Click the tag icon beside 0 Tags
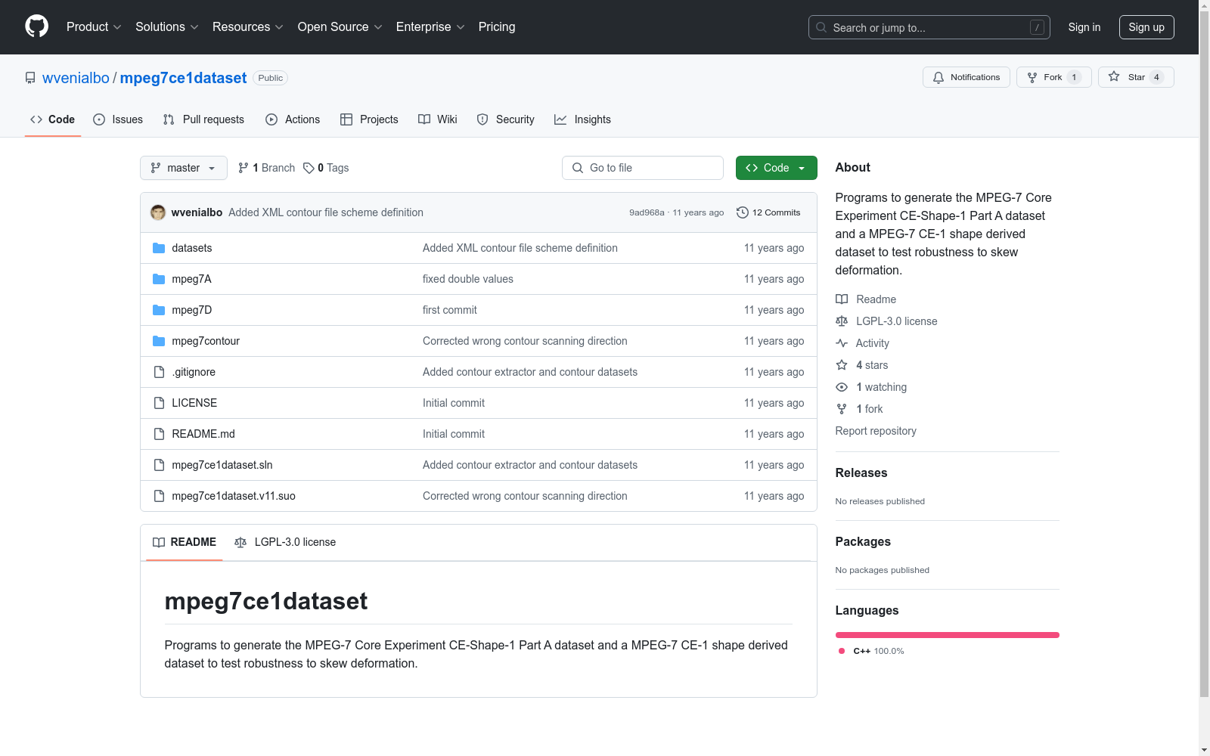The height and width of the screenshot is (756, 1210). (x=309, y=168)
